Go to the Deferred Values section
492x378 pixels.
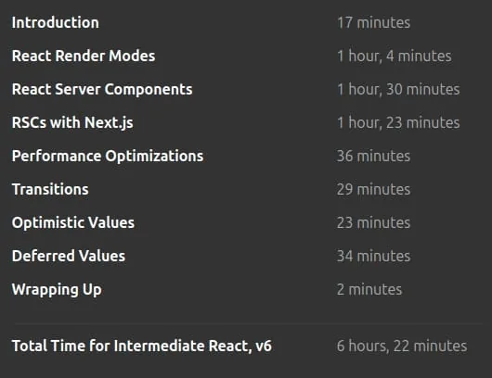click(x=69, y=256)
